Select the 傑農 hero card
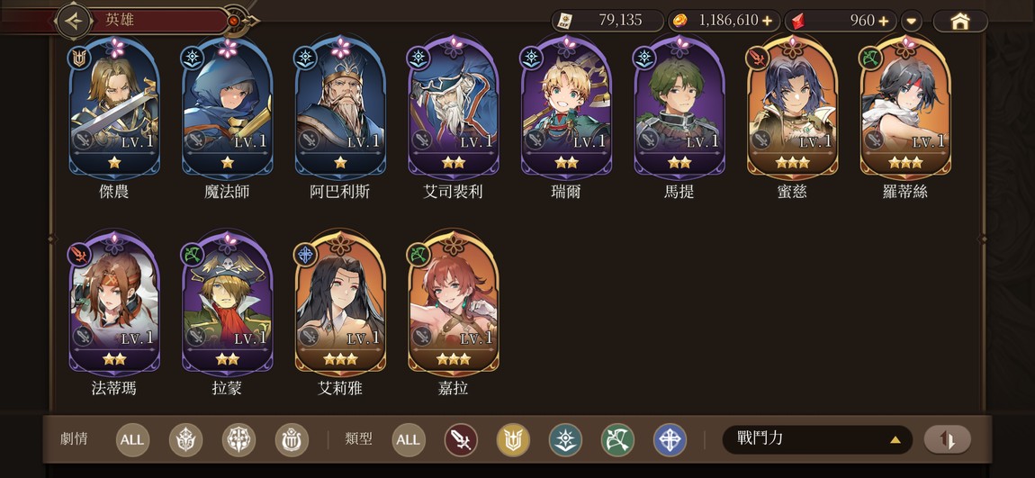Image resolution: width=1035 pixels, height=478 pixels. point(114,119)
